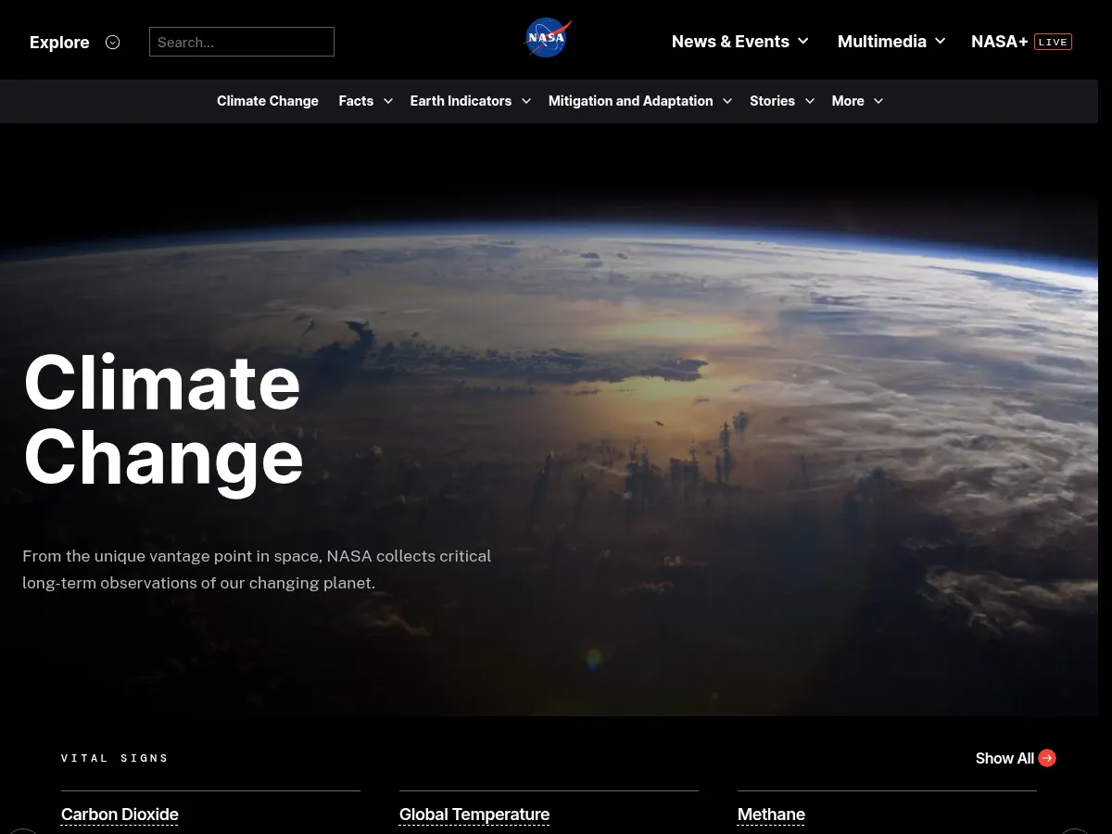Click the left carousel navigation arrow
This screenshot has width=1112, height=834.
tap(23, 830)
